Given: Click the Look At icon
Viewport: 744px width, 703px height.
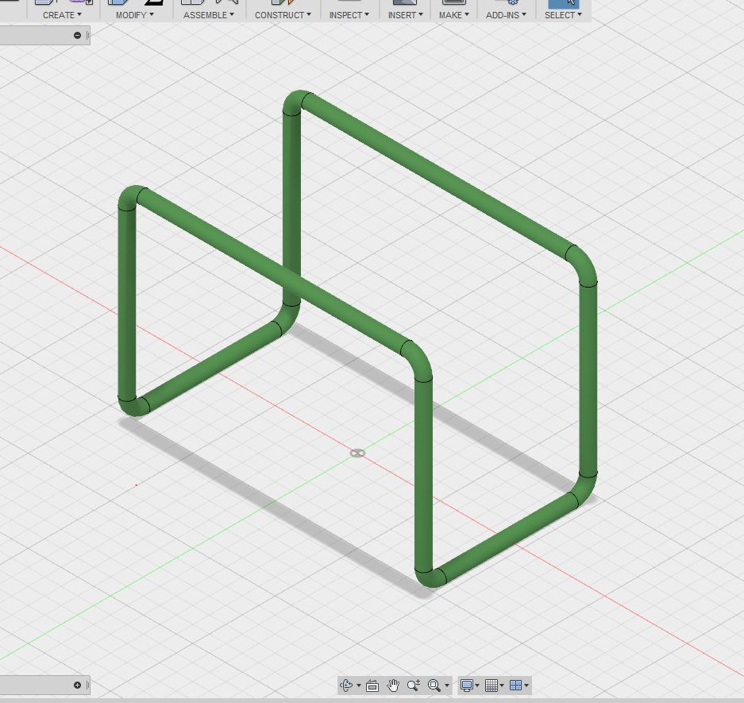Looking at the screenshot, I should [372, 686].
